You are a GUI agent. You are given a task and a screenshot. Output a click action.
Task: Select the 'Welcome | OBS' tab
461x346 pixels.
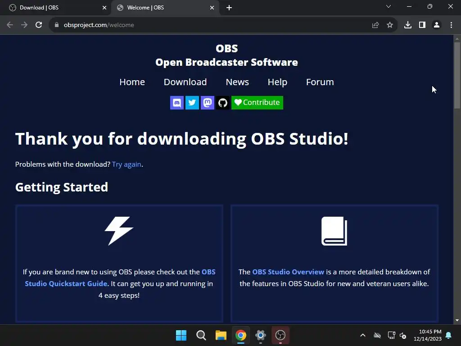(165, 8)
